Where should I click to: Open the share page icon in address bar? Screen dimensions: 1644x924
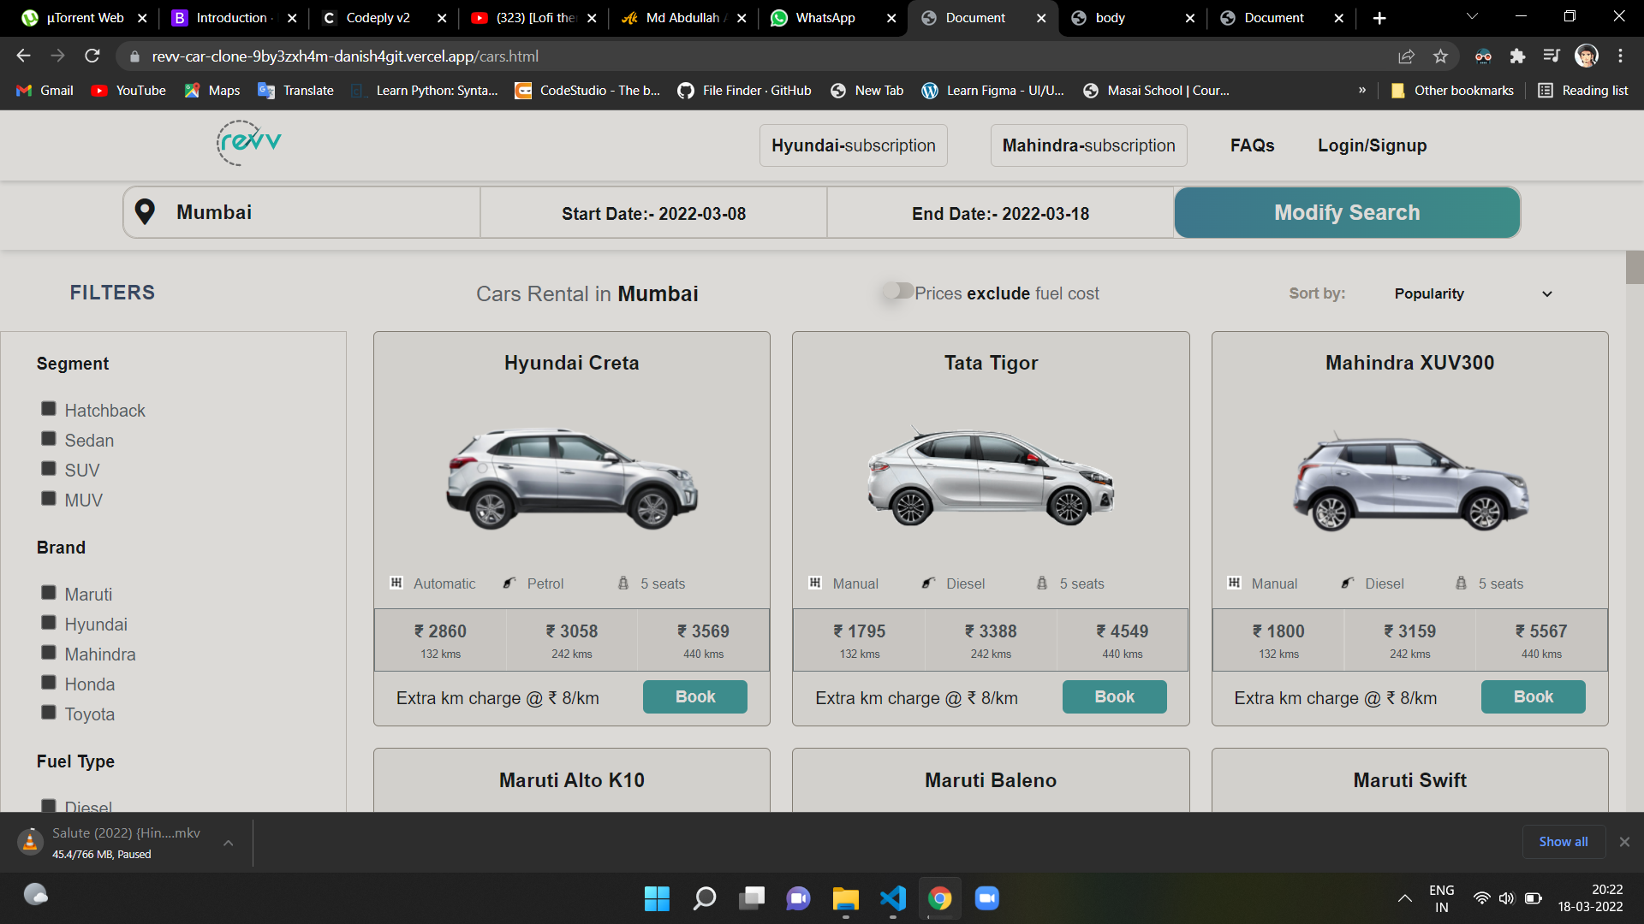(x=1406, y=56)
